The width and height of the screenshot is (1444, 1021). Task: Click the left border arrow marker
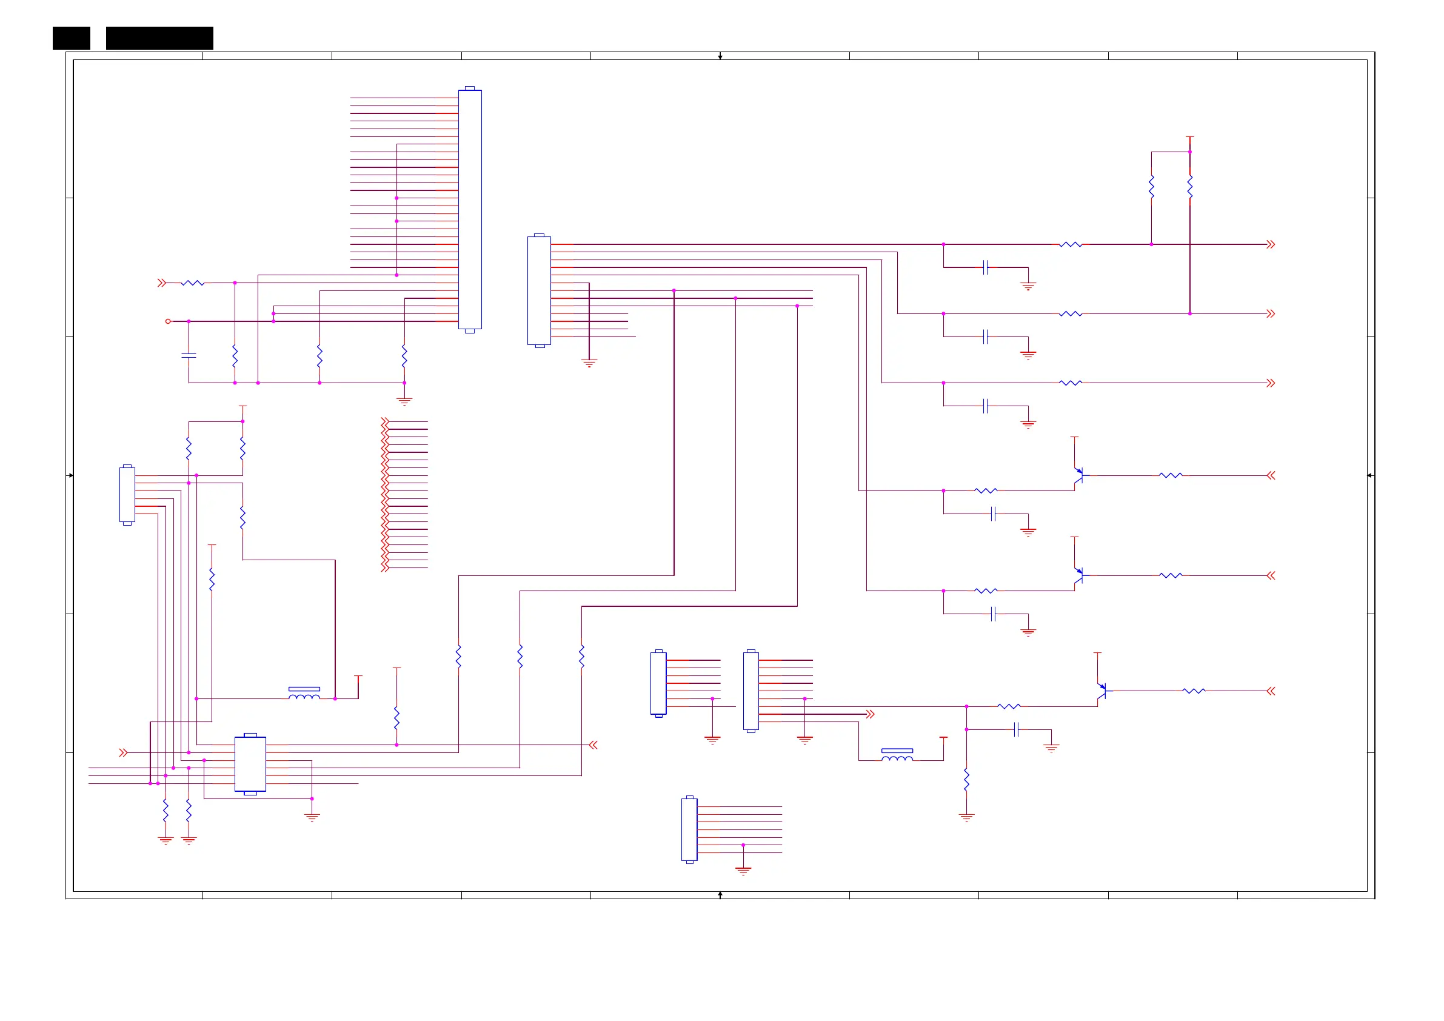(70, 475)
